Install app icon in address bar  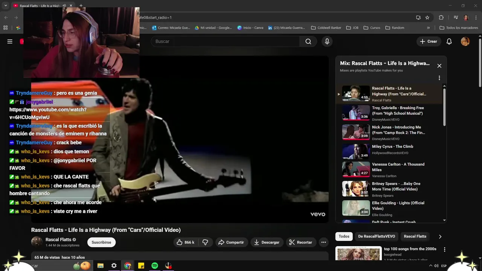(x=418, y=17)
